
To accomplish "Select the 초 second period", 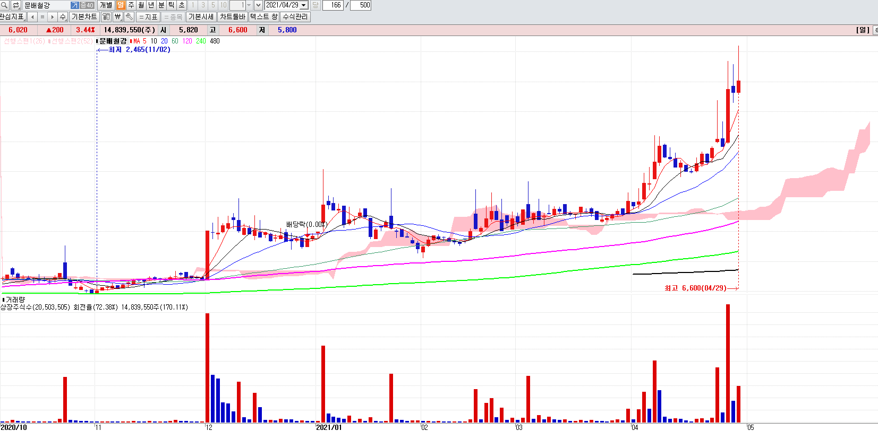I will click(x=181, y=5).
